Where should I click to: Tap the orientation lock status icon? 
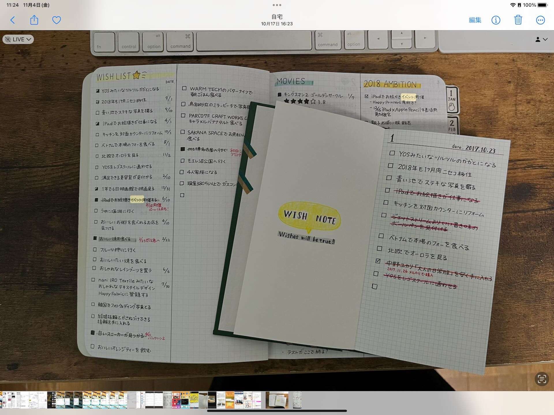point(519,5)
